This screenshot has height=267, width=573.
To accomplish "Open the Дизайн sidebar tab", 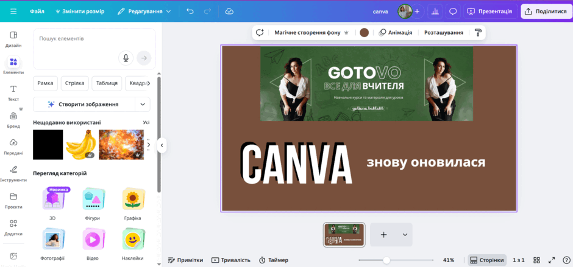I will coord(13,40).
